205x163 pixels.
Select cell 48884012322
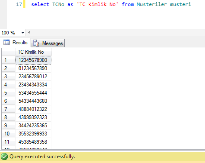tap(33, 109)
